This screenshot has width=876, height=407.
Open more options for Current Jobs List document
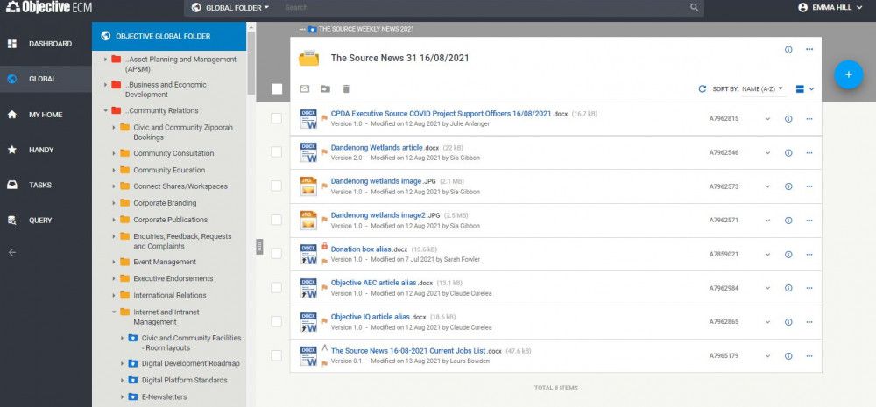point(809,356)
